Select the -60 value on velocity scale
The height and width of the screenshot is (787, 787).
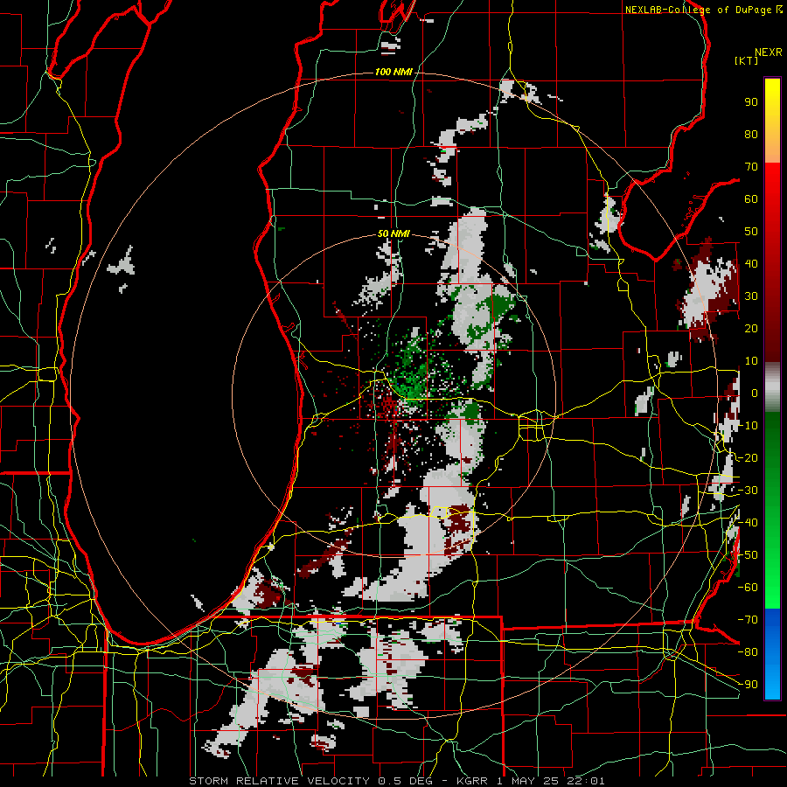pos(748,588)
